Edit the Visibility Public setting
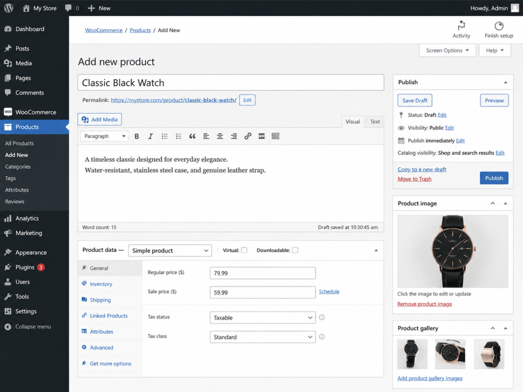Screen dimensions: 523x392 coord(449,128)
